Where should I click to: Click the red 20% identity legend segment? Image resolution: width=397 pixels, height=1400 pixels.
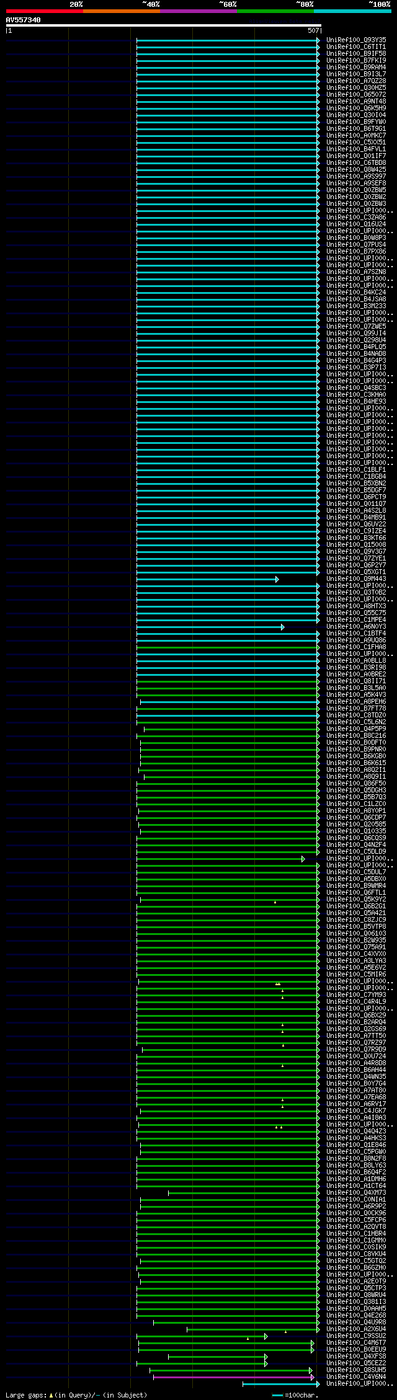(44, 11)
